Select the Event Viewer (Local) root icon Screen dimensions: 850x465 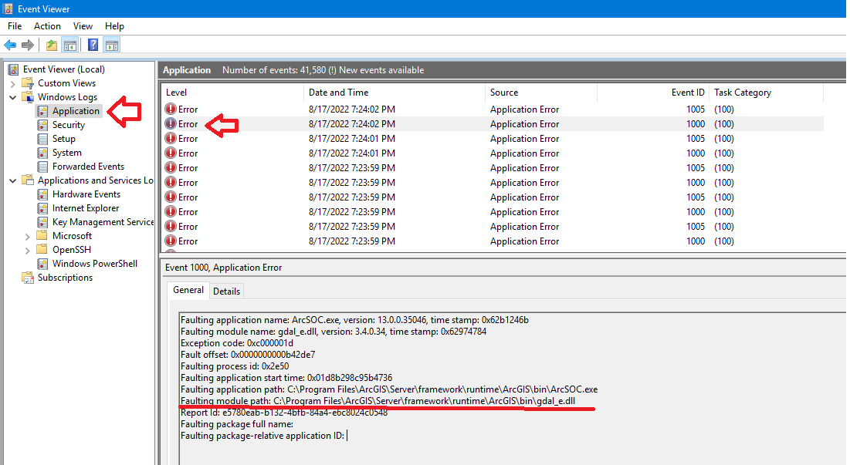(x=12, y=69)
